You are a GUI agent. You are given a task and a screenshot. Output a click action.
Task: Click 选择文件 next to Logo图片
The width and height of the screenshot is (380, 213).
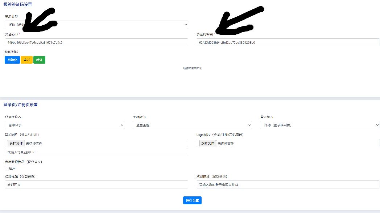[207, 144]
